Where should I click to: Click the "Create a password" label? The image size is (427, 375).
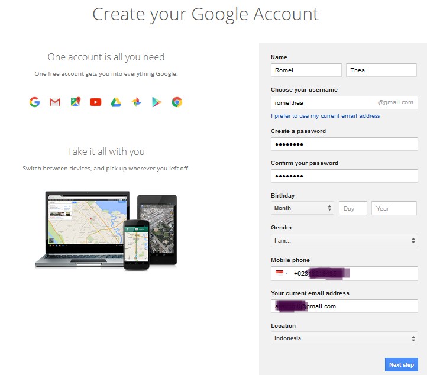coord(298,131)
